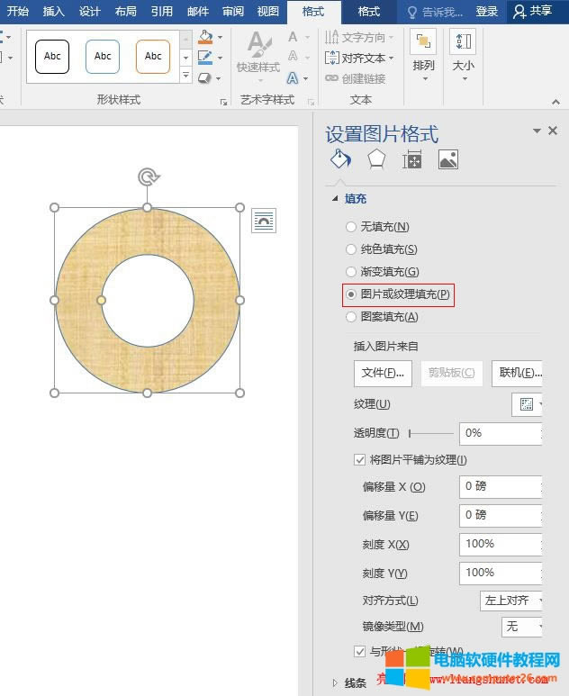Choose the 渐变填充(G) radio option
The width and height of the screenshot is (569, 696).
pyautogui.click(x=351, y=272)
